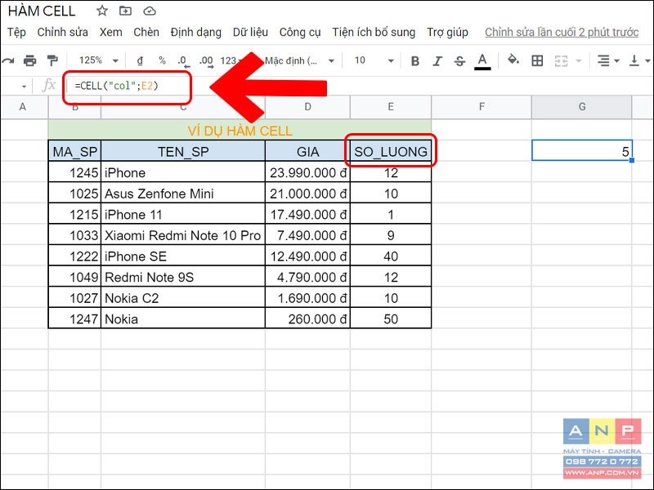Screen dimensions: 654x490
Task: Expand the merge cells dropdown arrow
Action: point(579,61)
